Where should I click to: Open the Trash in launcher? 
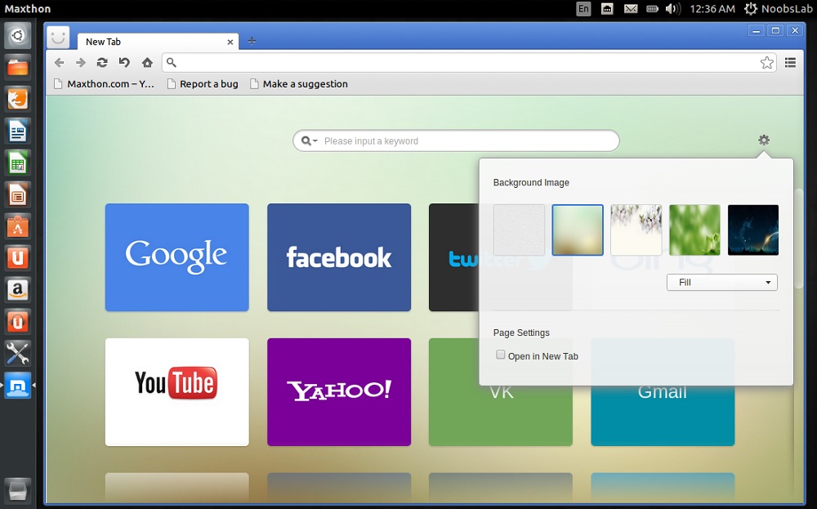pyautogui.click(x=18, y=490)
